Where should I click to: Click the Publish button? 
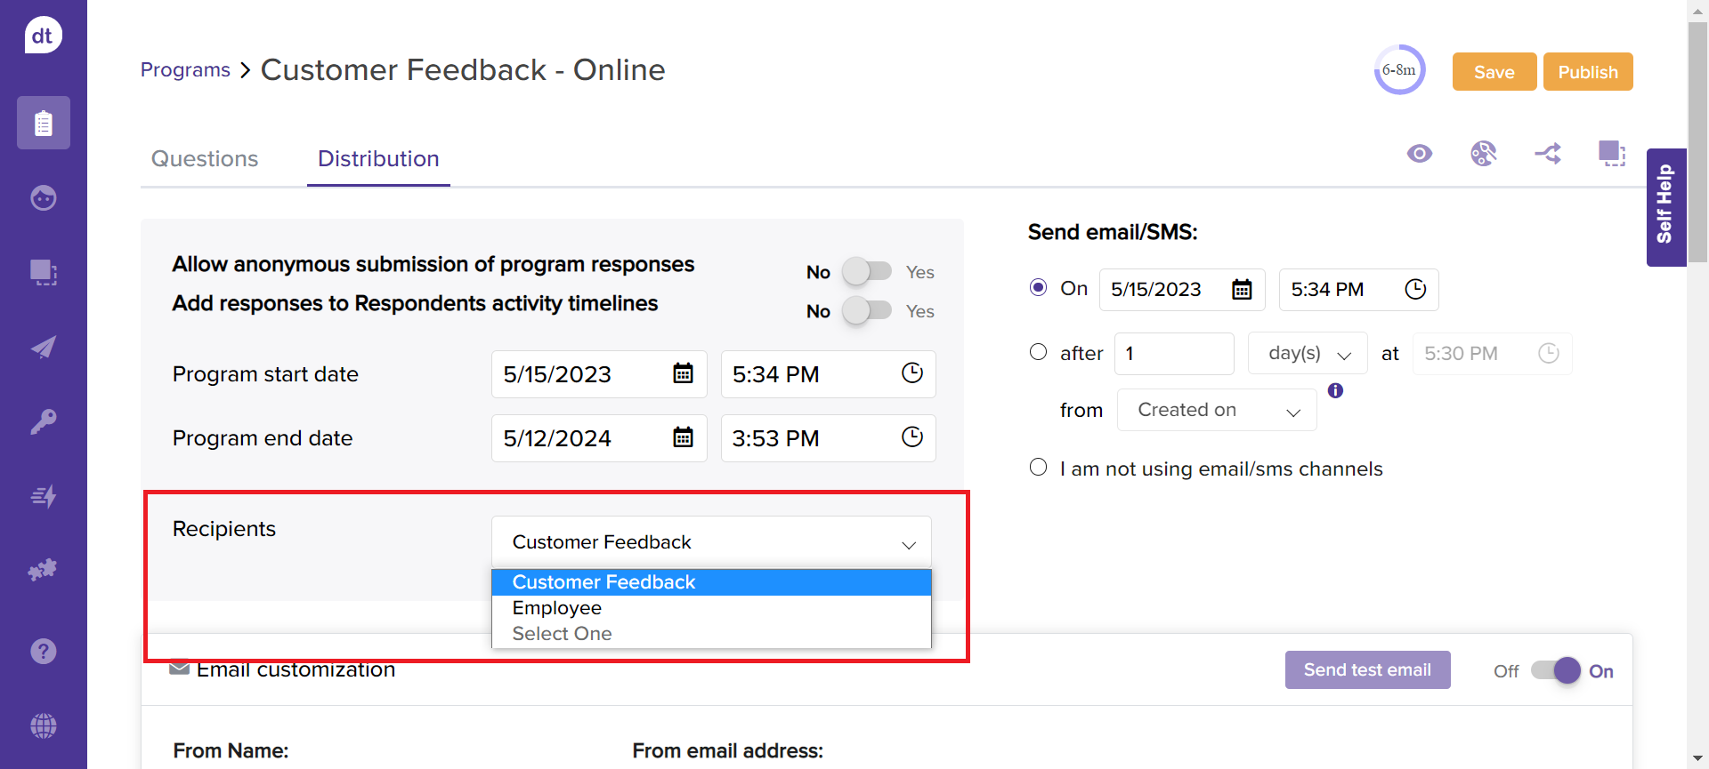pos(1587,72)
